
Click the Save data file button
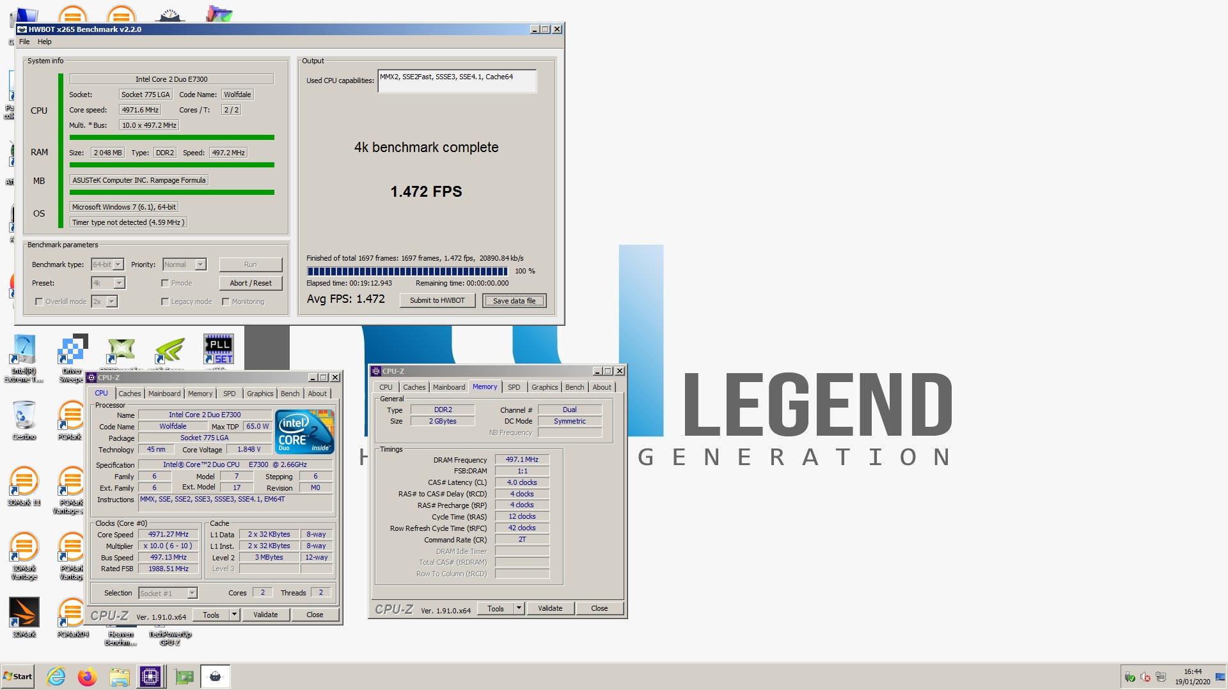[x=514, y=300]
